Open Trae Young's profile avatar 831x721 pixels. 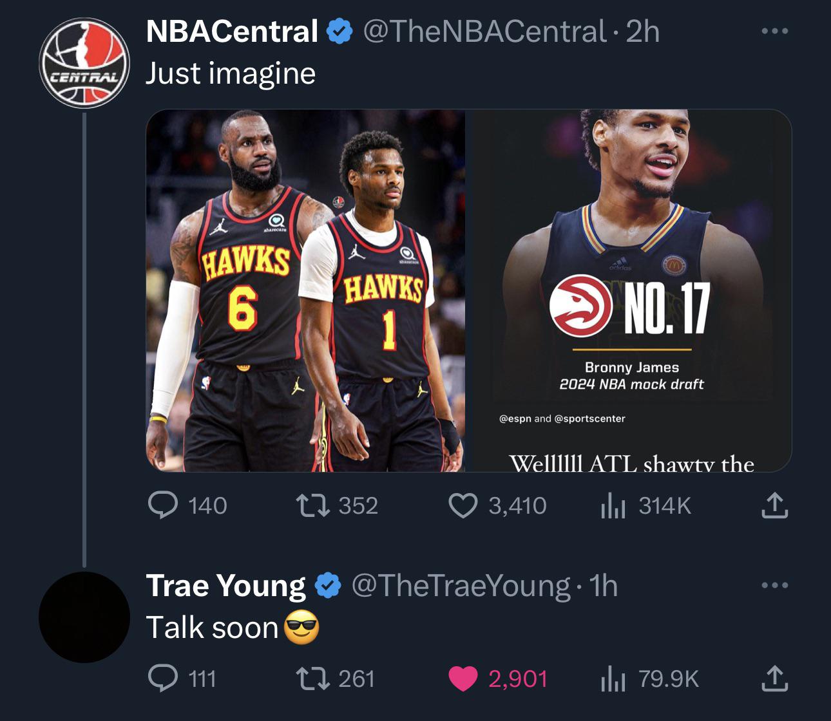click(84, 617)
